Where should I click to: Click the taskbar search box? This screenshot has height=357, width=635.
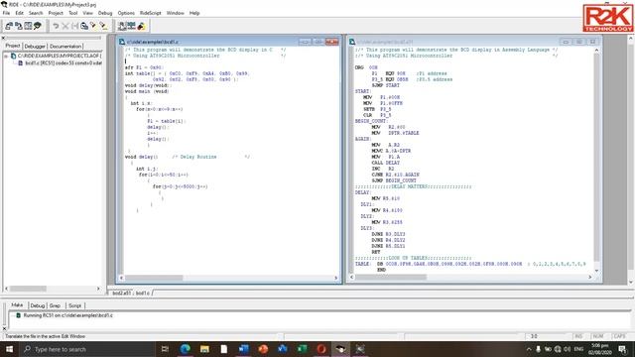point(87,348)
